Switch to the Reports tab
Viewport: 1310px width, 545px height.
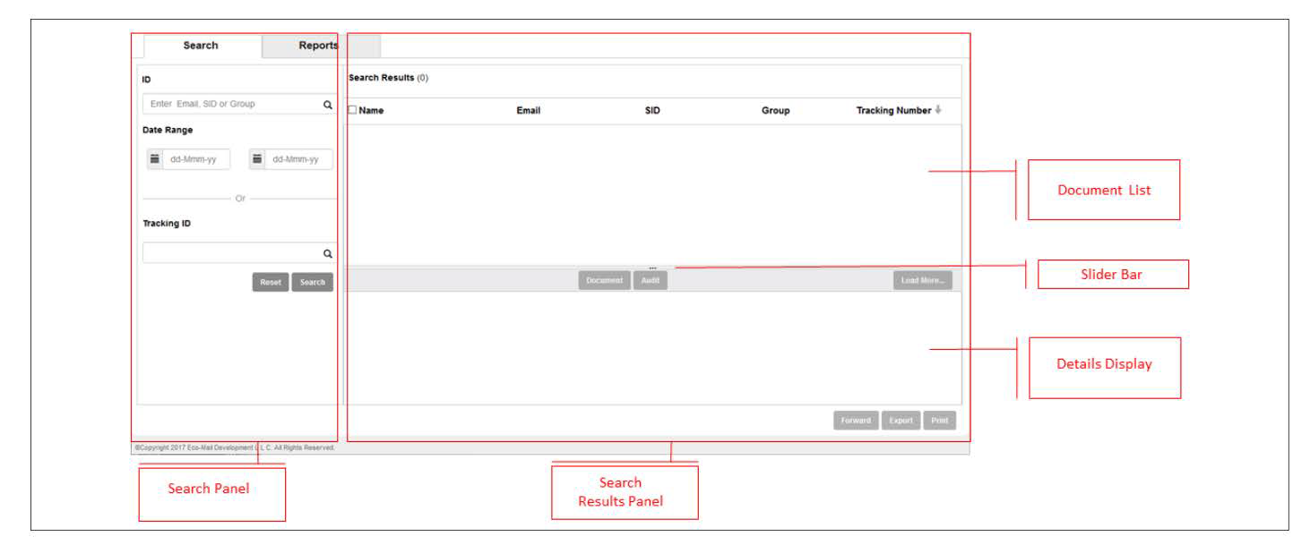(x=318, y=46)
